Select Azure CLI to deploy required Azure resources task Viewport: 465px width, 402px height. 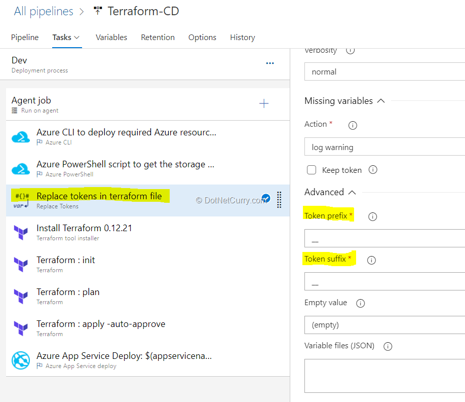pos(148,136)
